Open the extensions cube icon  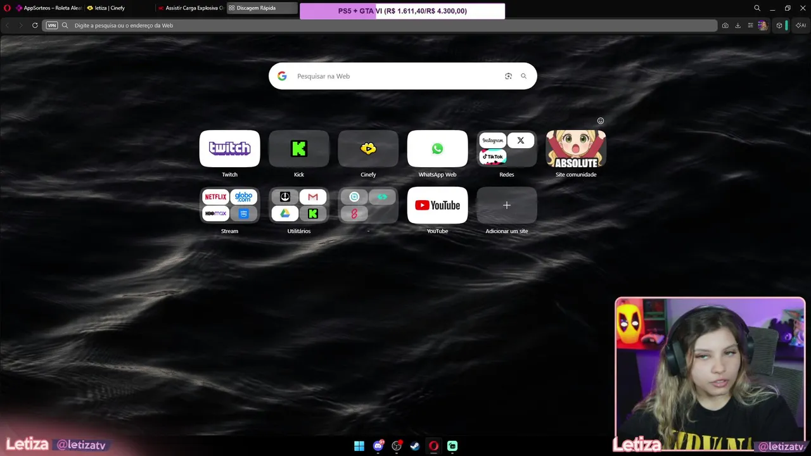(779, 25)
